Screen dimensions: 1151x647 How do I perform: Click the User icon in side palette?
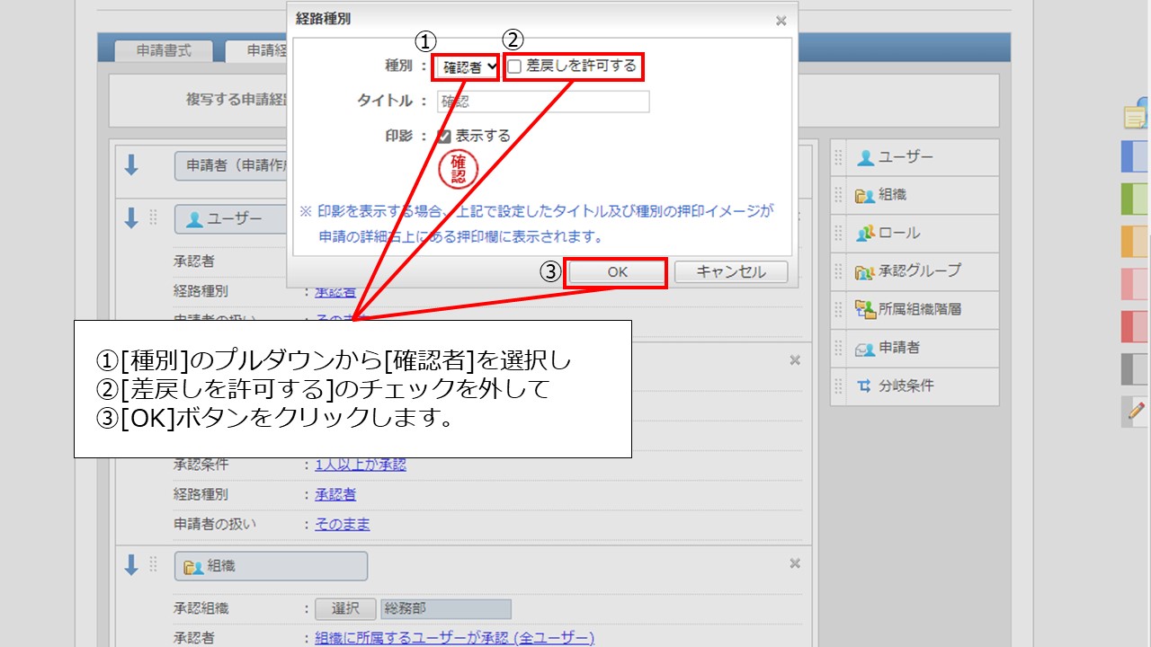tap(866, 158)
